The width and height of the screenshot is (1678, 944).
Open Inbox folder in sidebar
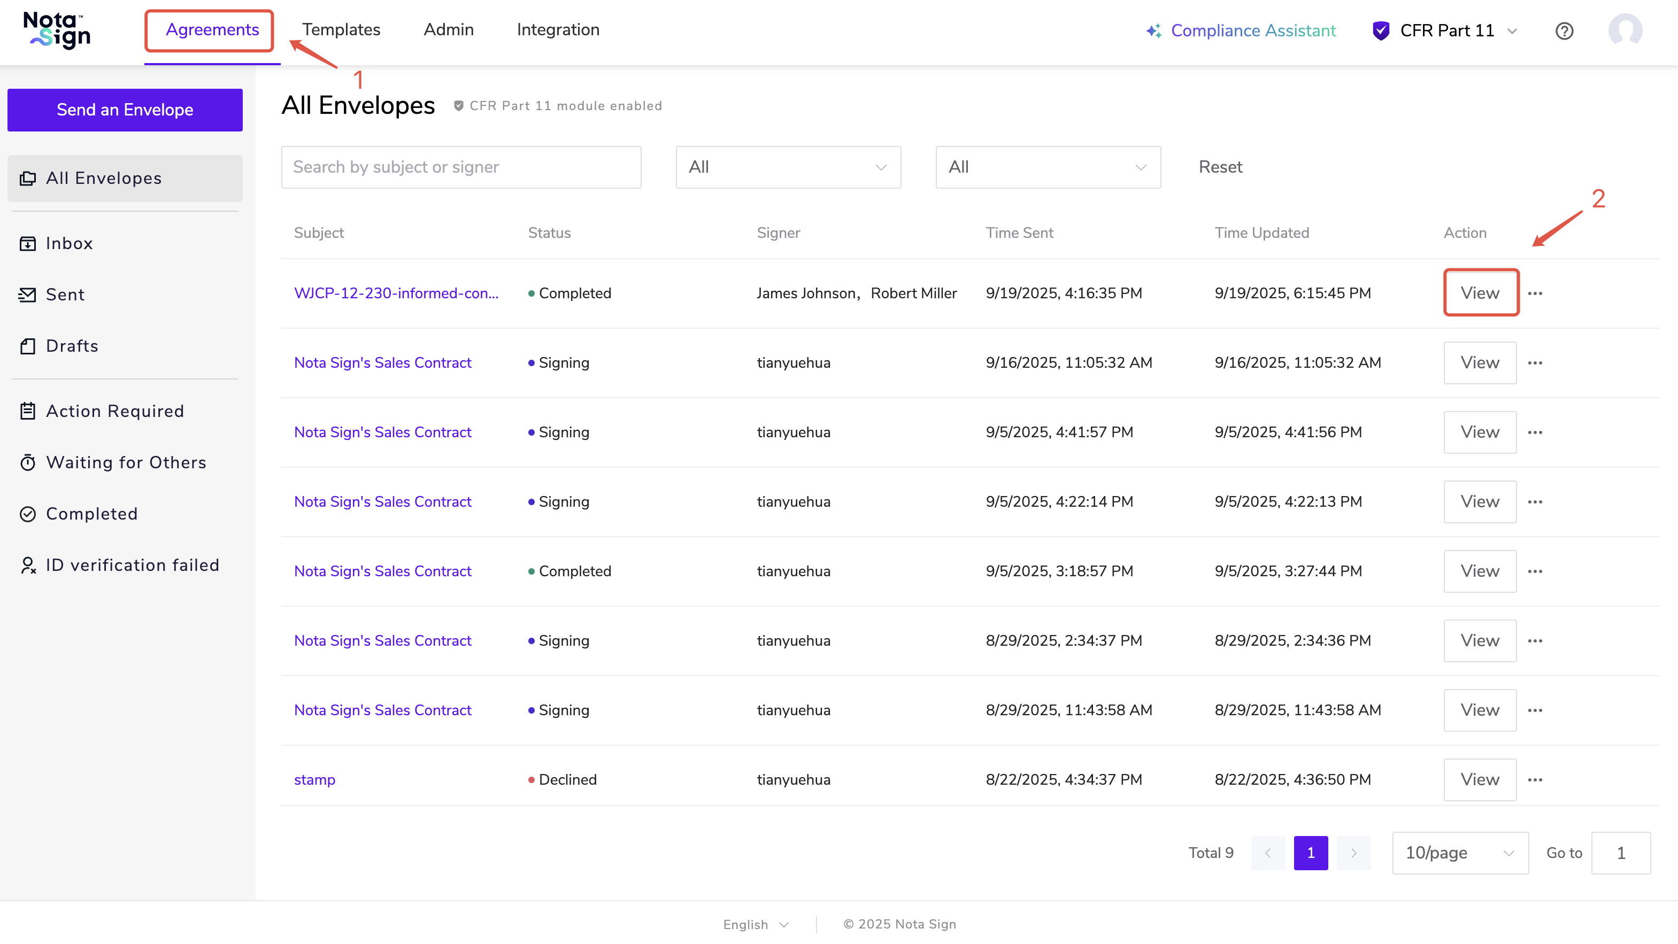(x=69, y=244)
